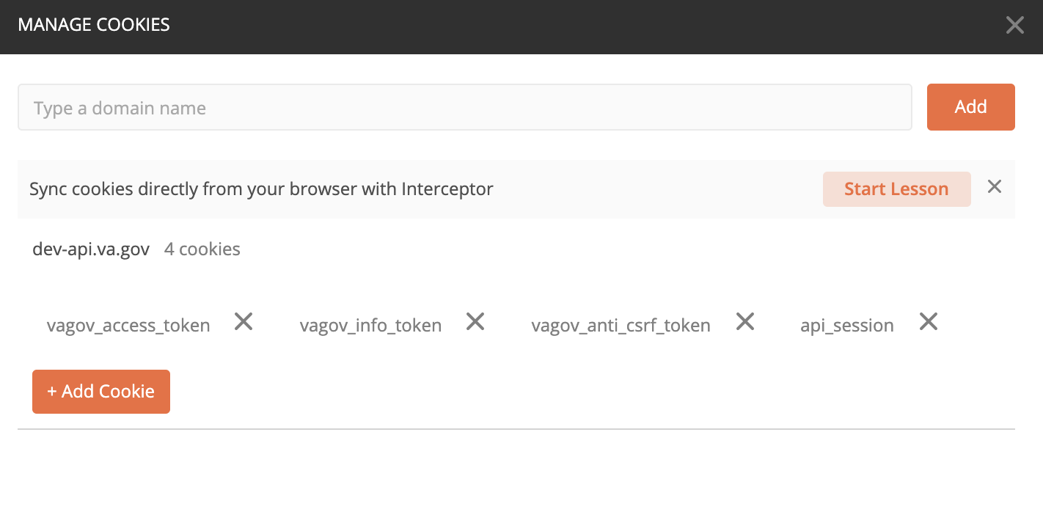
Task: Delete the vagov_anti_csrf_token cookie
Action: click(744, 321)
